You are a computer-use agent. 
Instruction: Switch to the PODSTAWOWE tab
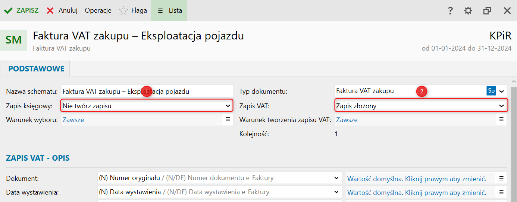pyautogui.click(x=36, y=69)
